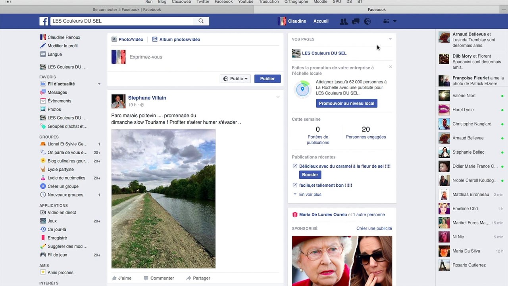Viewport: 508px width, 286px height.
Task: Switch to 'Se connecter à Facebook' tab
Action: click(127, 10)
